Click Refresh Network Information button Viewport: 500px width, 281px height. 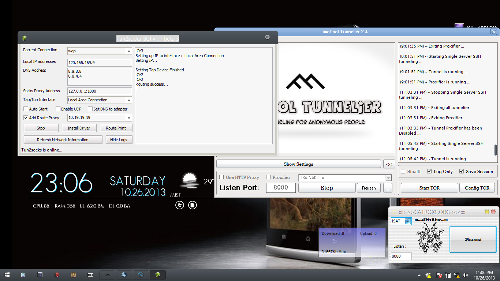click(63, 140)
